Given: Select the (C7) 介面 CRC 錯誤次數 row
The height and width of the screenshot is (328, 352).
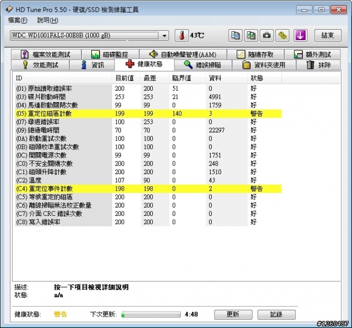Looking at the screenshot, I should (x=148, y=214).
